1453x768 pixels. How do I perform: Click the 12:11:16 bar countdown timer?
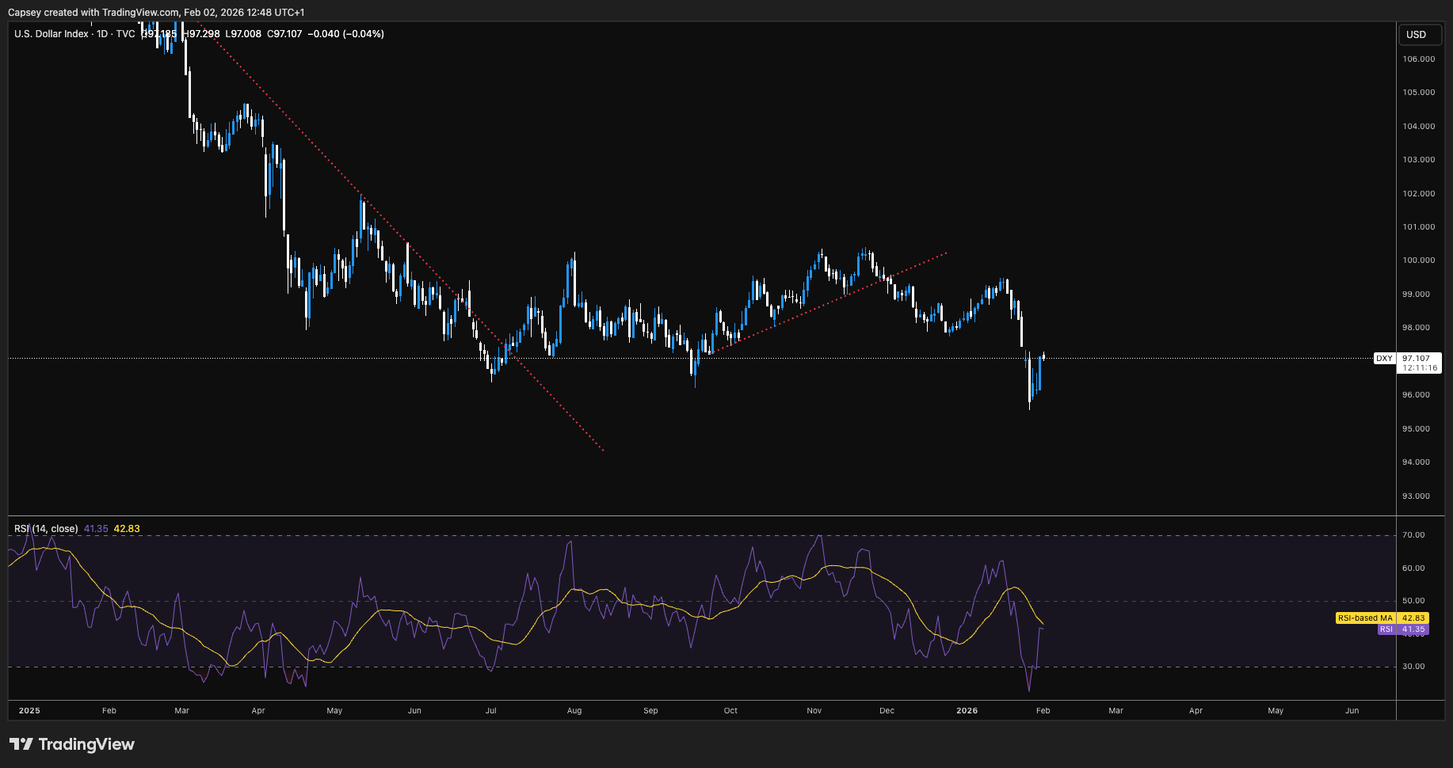click(x=1419, y=368)
